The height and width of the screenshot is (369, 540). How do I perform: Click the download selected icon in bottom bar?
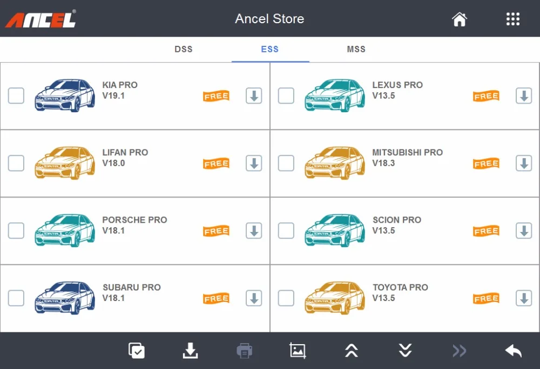[x=190, y=351]
